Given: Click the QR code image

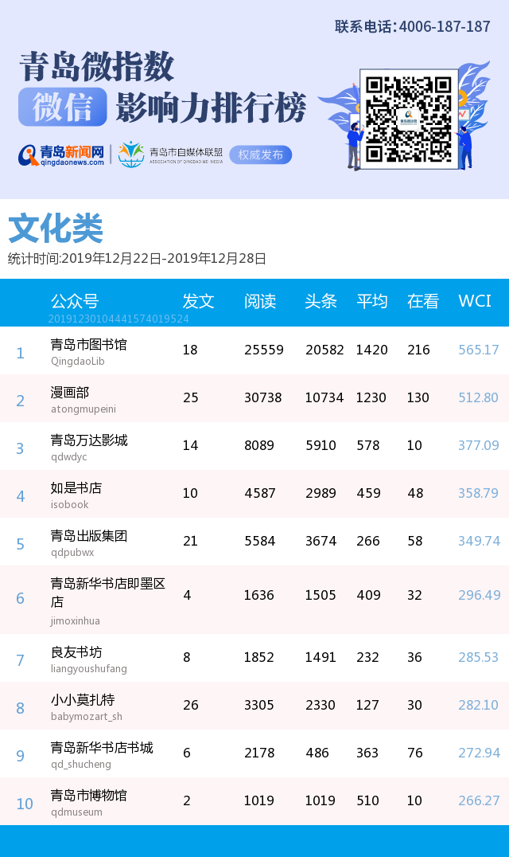Looking at the screenshot, I should [x=409, y=118].
